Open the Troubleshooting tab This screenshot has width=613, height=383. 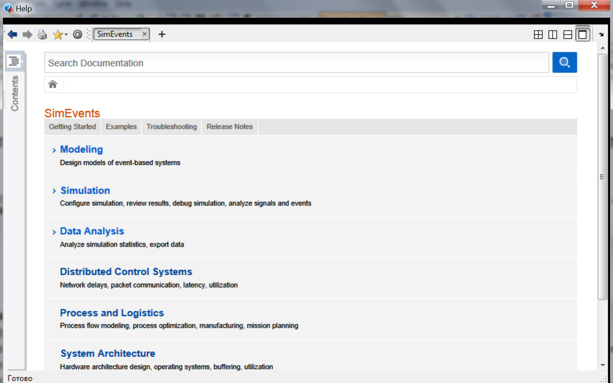171,127
